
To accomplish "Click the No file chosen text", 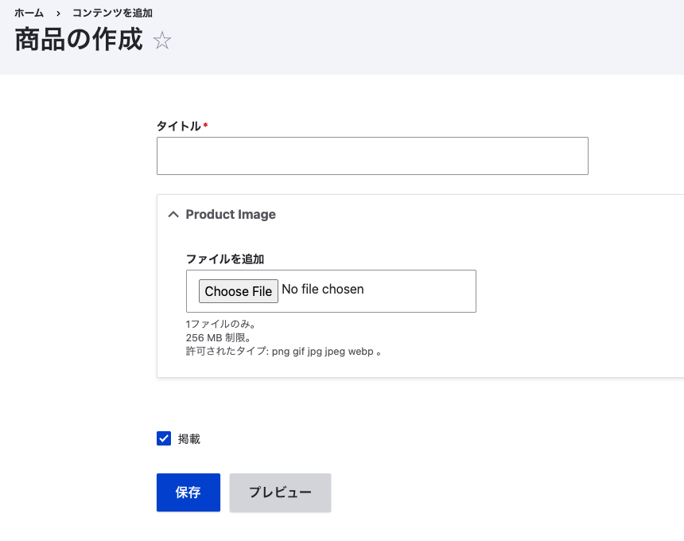I will (323, 290).
